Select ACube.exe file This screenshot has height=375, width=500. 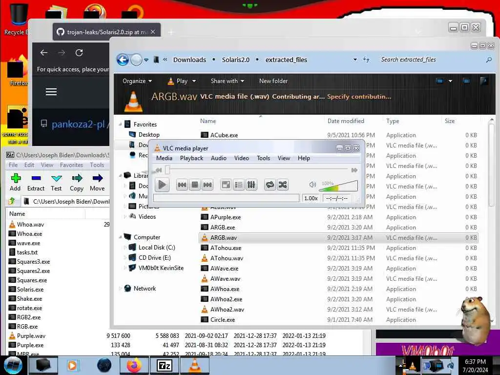pos(224,135)
